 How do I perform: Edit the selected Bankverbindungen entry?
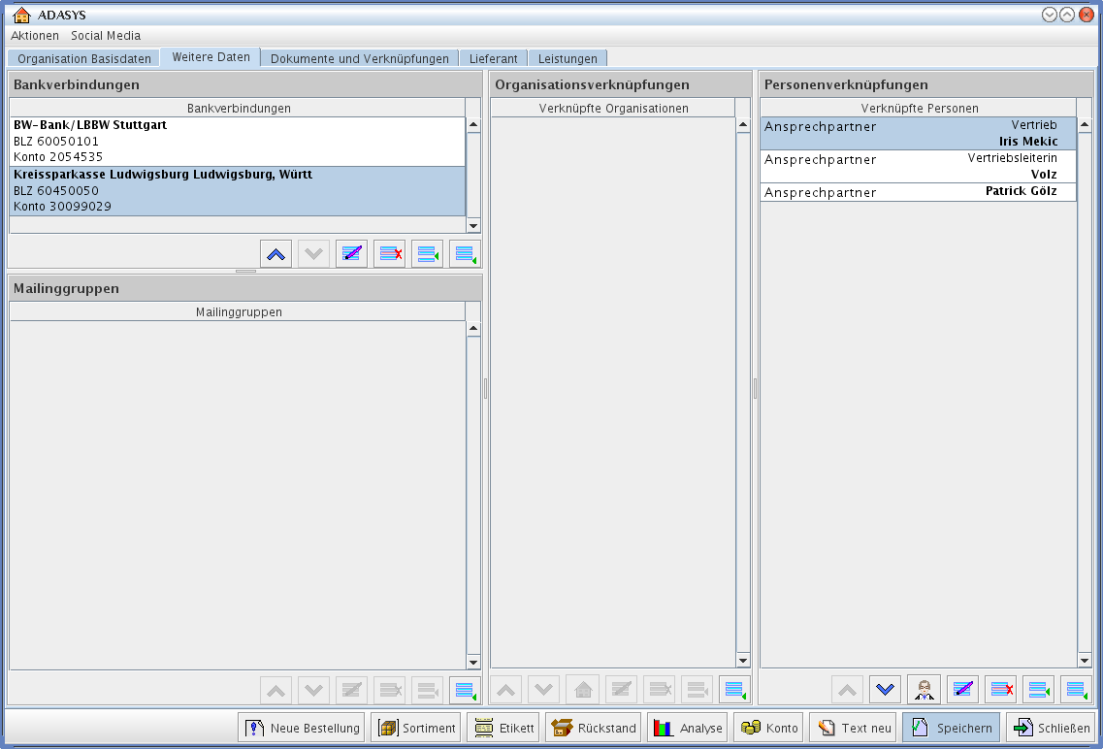[351, 254]
